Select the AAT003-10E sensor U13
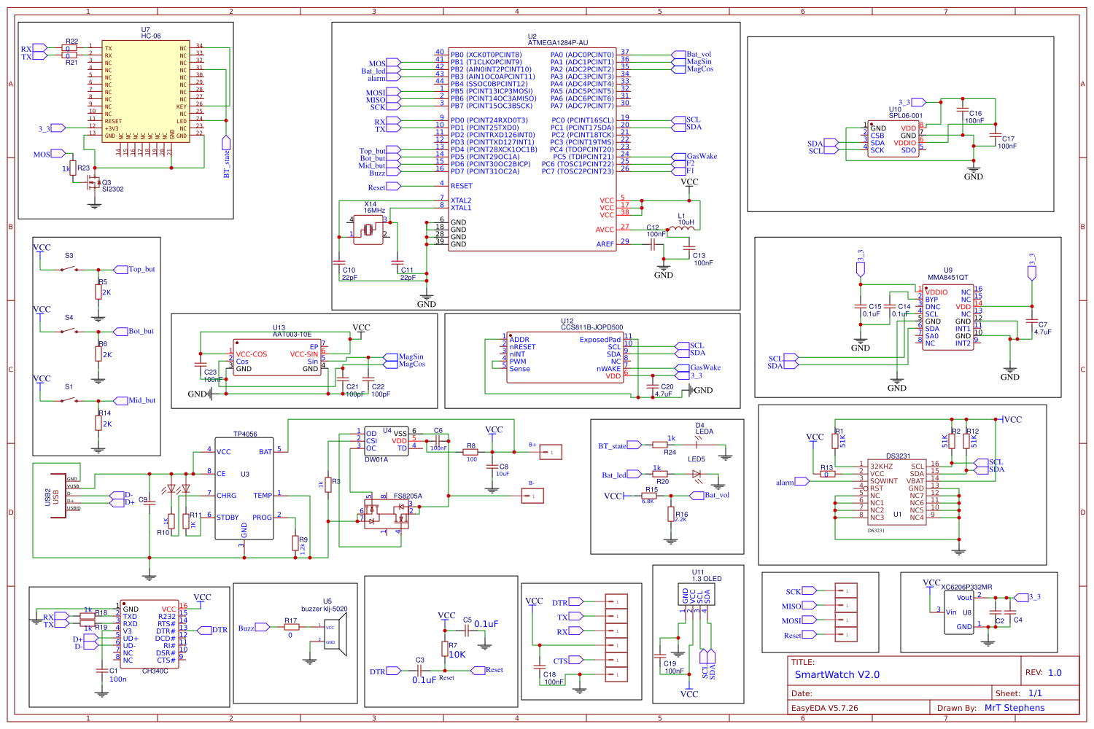 tap(277, 357)
